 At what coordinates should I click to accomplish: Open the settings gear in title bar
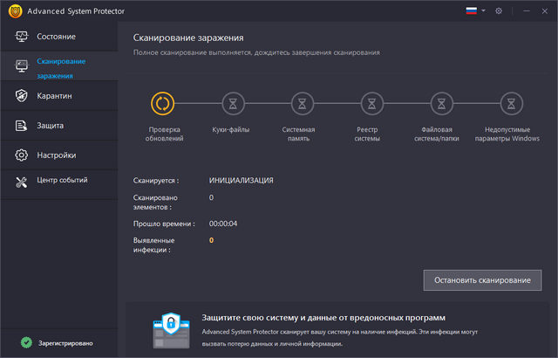tap(499, 11)
